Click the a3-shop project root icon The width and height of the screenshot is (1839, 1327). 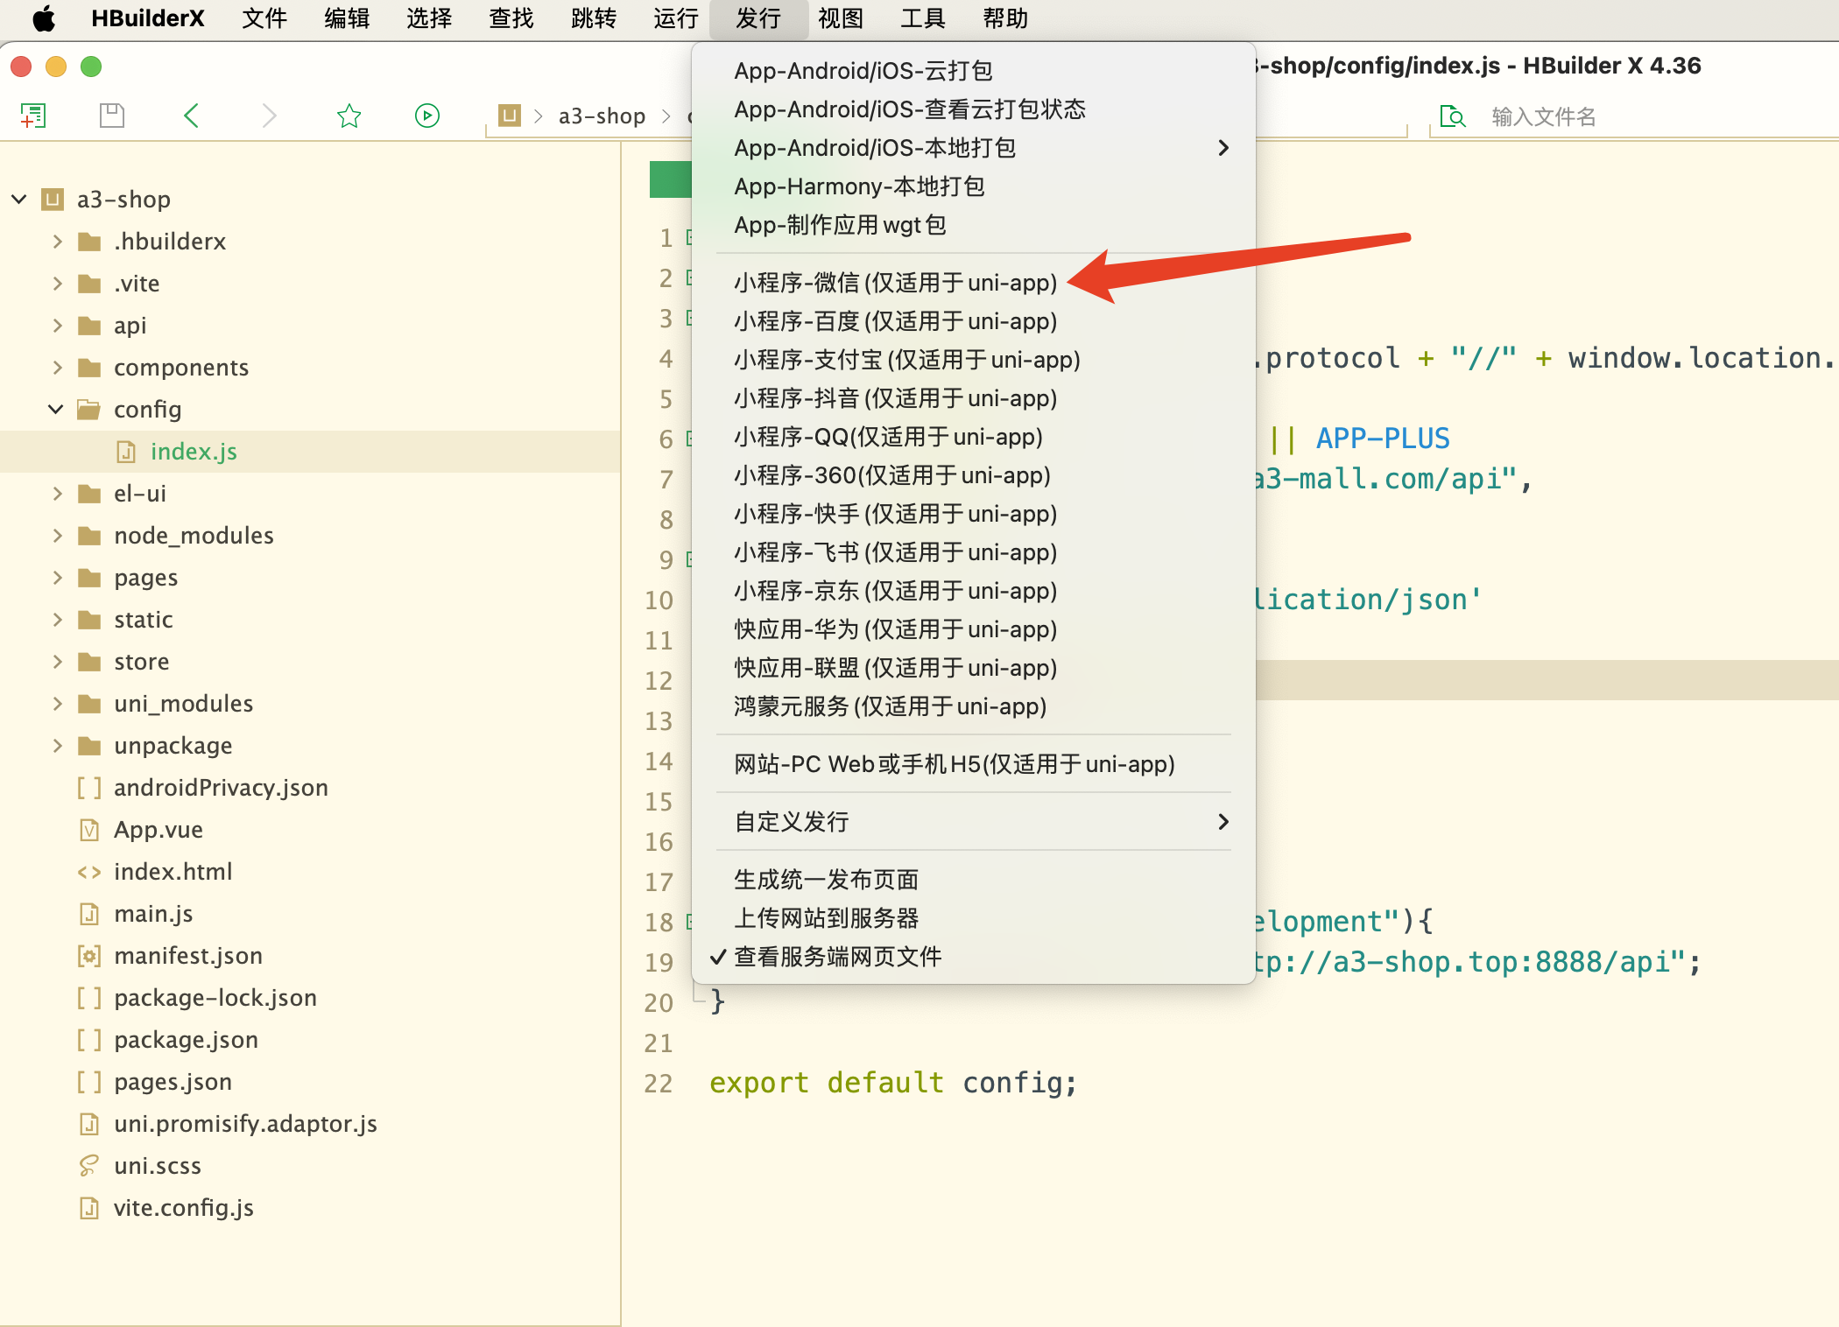tap(53, 200)
